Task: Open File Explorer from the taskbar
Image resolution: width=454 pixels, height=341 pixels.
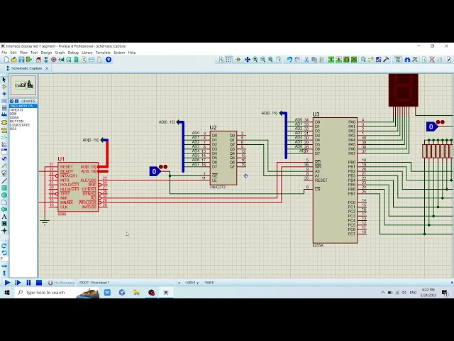Action: [x=137, y=293]
